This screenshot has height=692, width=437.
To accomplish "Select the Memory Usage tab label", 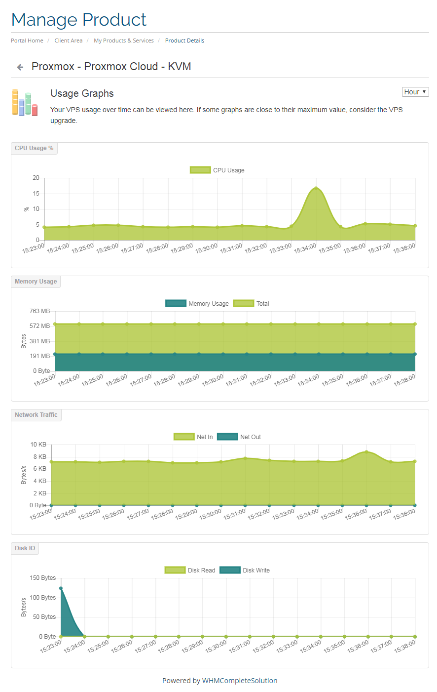I will pos(36,282).
